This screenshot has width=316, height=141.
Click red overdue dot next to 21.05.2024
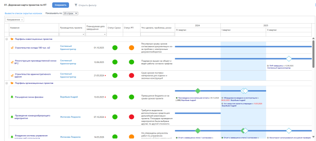[105, 76]
